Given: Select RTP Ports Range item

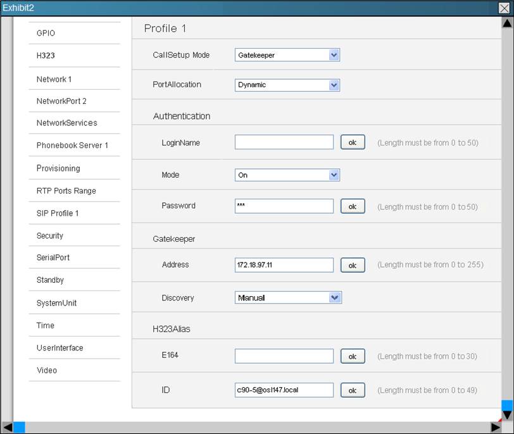Looking at the screenshot, I should [x=66, y=191].
